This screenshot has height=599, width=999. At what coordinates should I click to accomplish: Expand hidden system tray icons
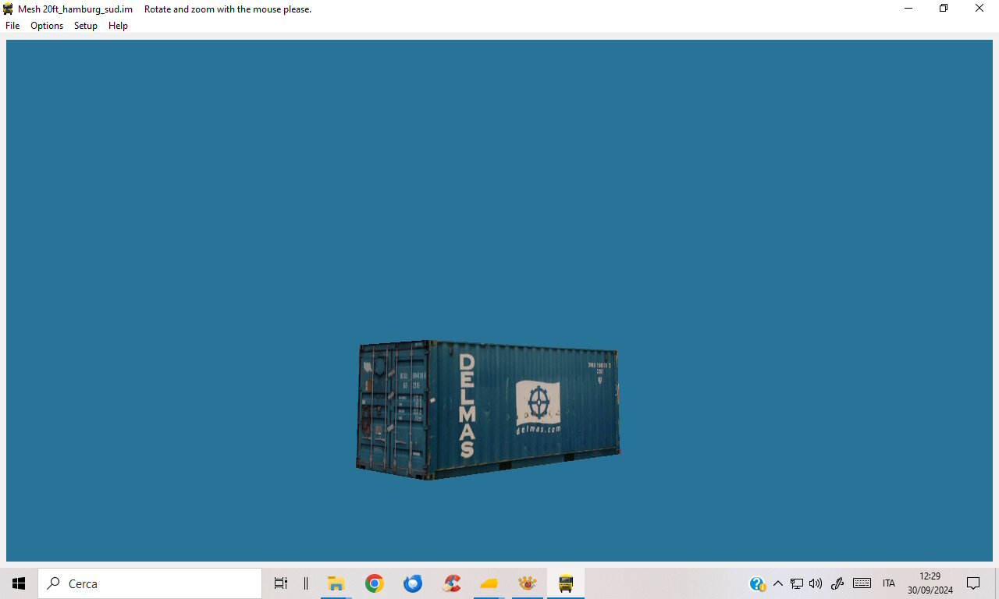tap(777, 583)
